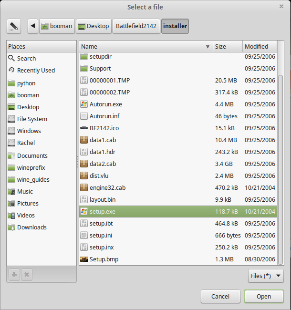This screenshot has height=310, width=291.
Task: Open the Rachel drive in Places
Action: 42,143
